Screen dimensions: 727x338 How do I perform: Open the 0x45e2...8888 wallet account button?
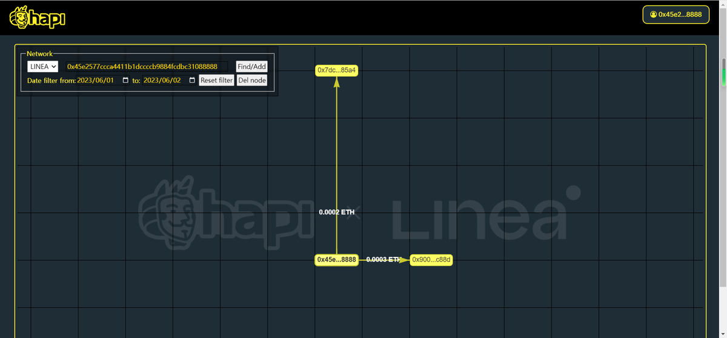point(676,14)
